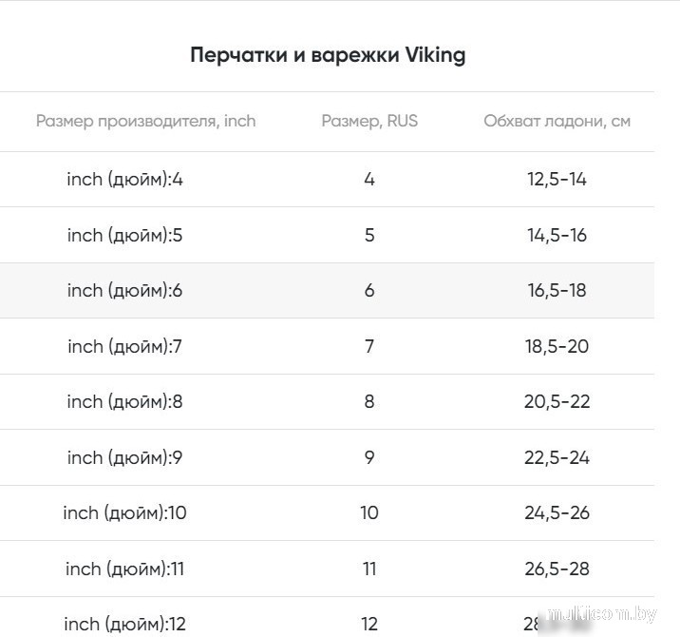Select palm girth value 16,5-18
Viewport: 680px width, 637px height.
pyautogui.click(x=557, y=290)
